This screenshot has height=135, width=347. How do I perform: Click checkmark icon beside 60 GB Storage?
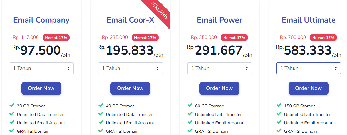190,106
